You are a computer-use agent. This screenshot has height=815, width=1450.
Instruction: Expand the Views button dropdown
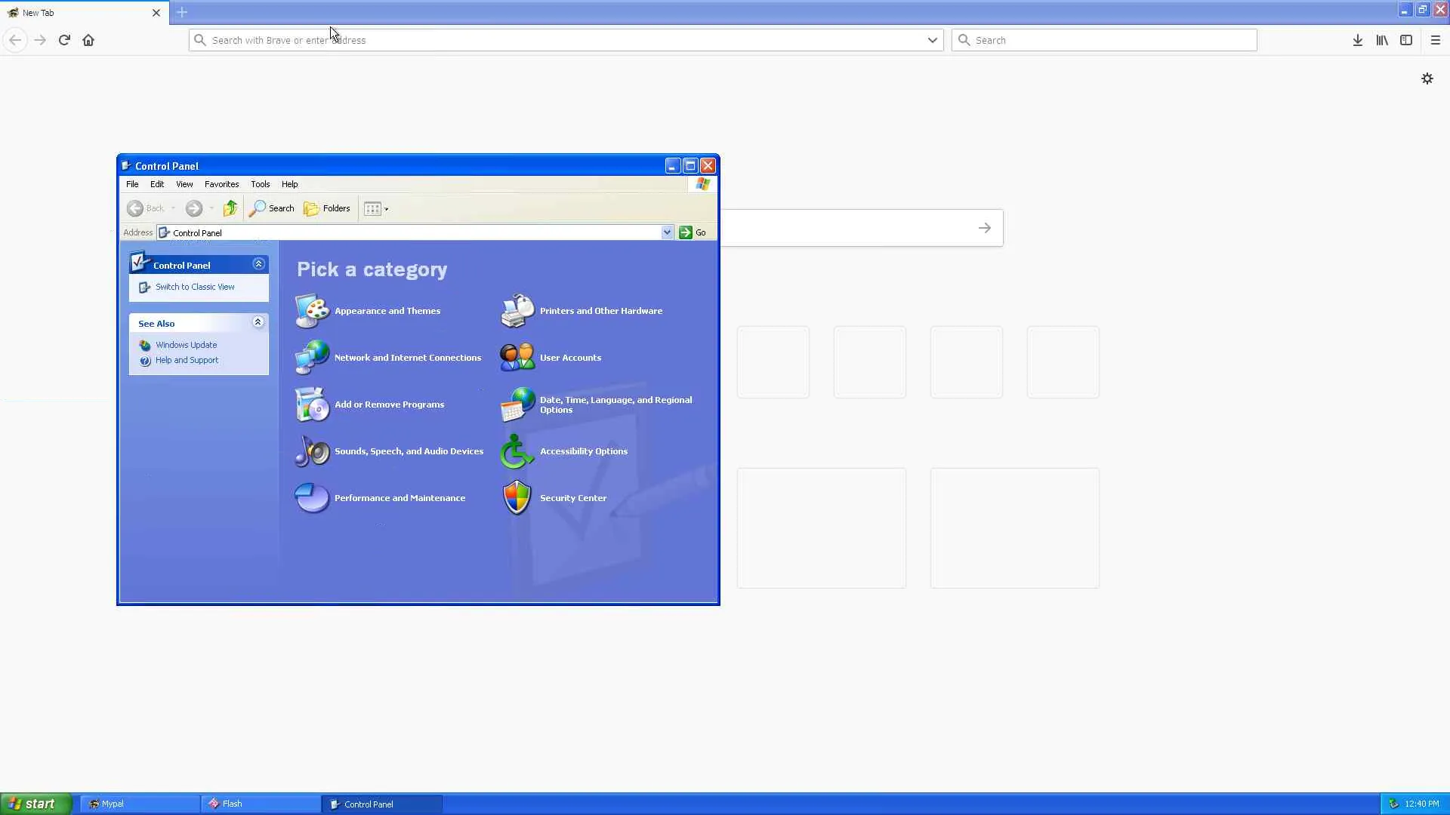[x=386, y=209]
